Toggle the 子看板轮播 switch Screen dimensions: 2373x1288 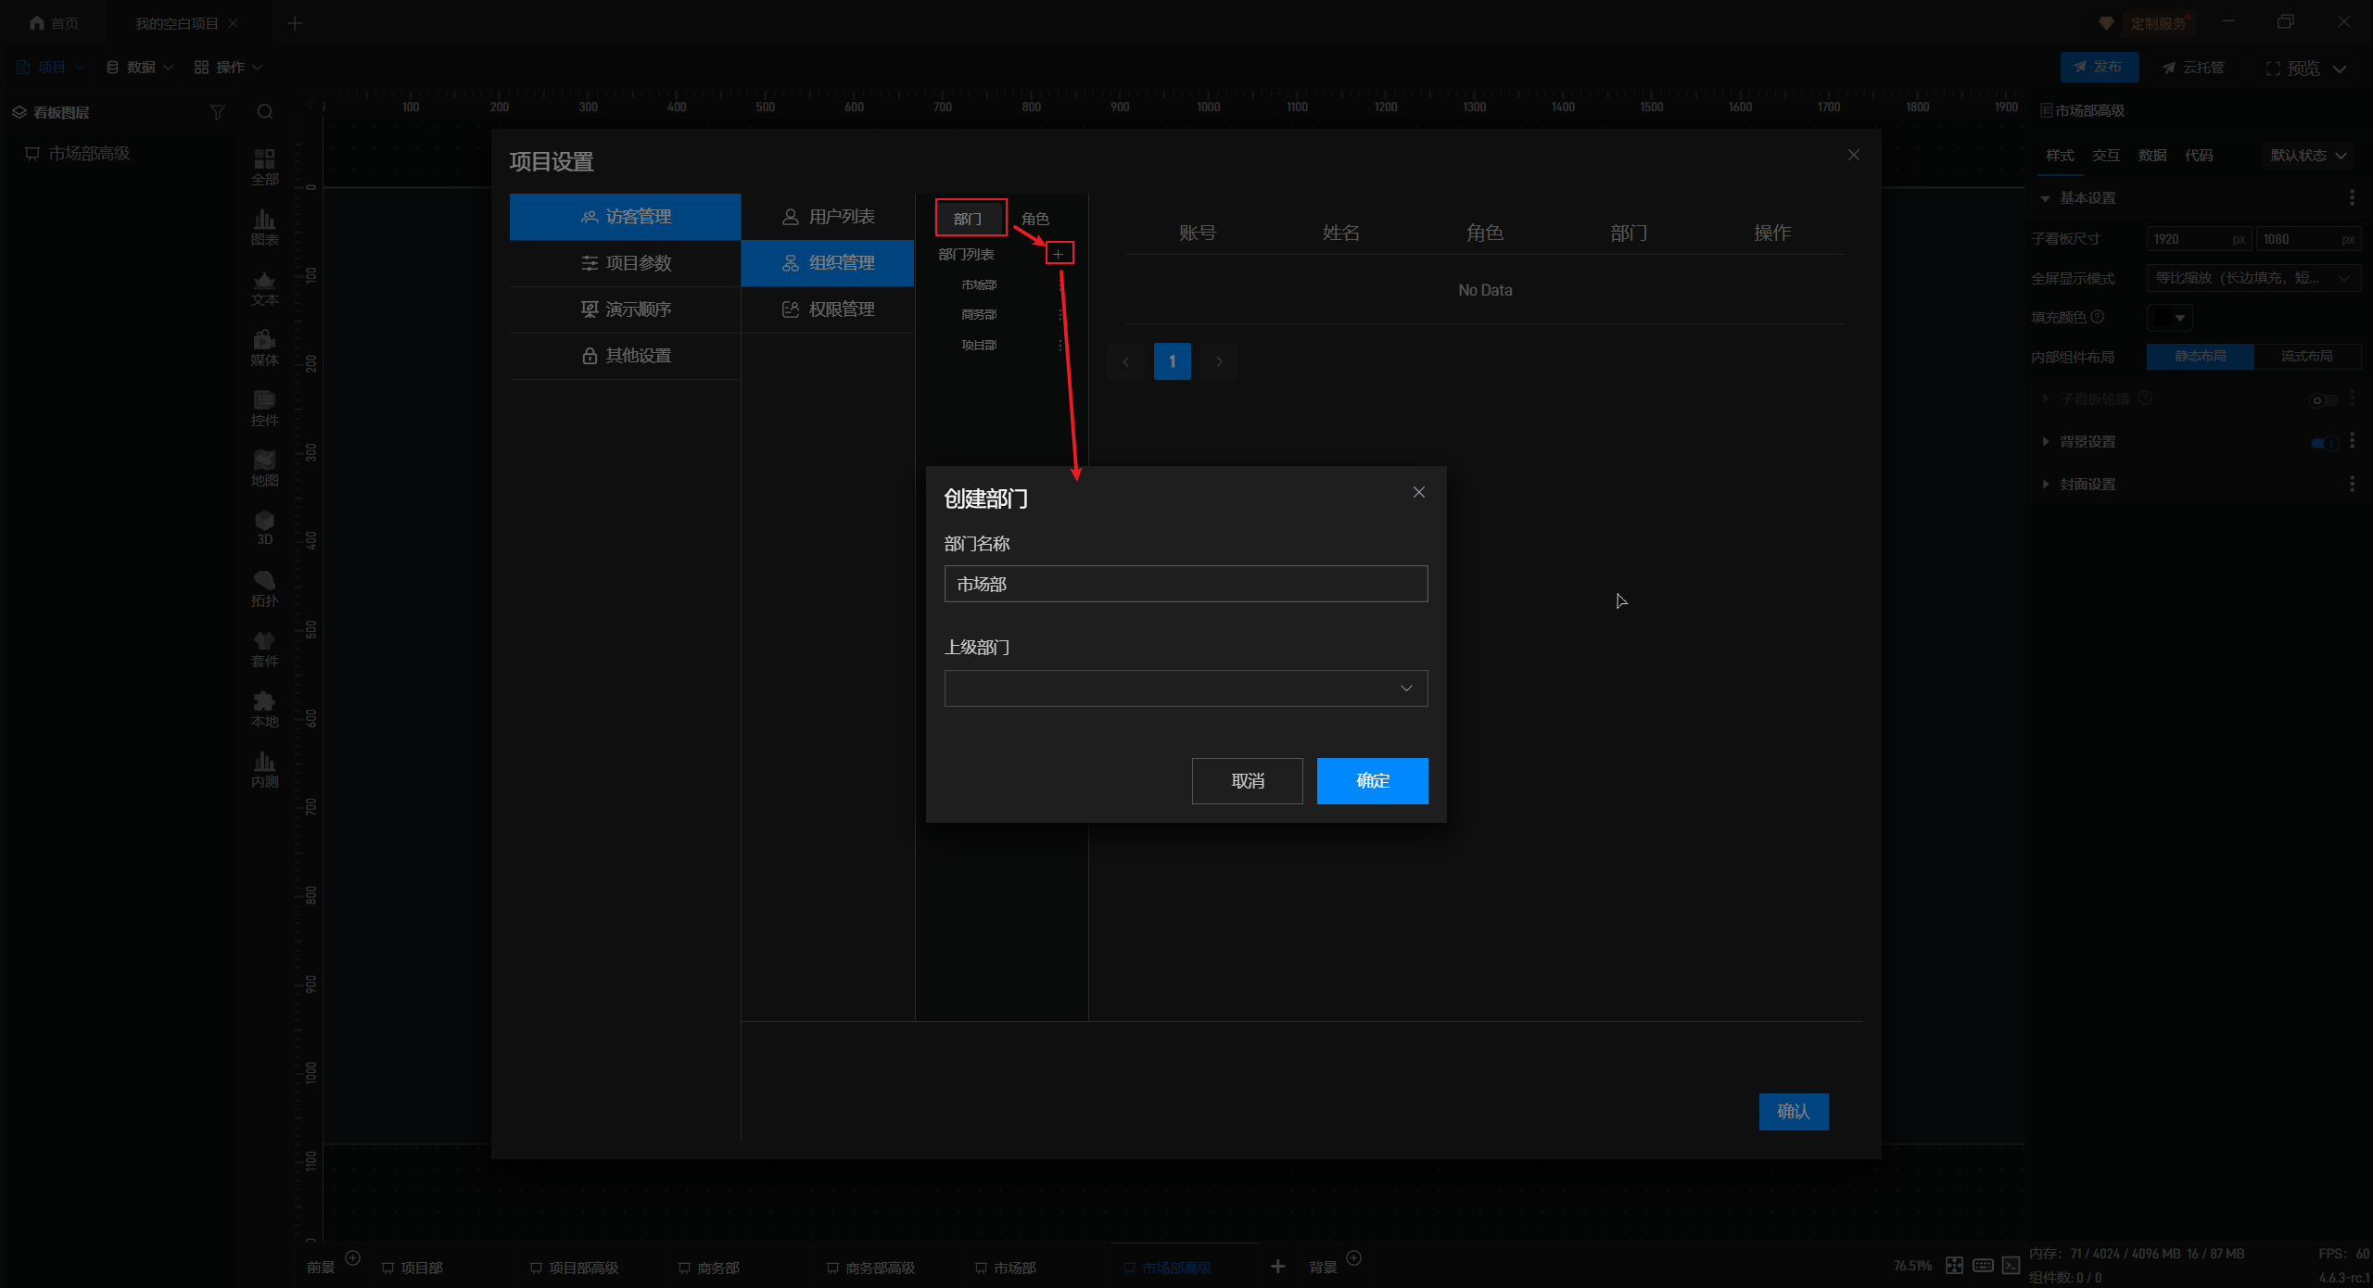pyautogui.click(x=2322, y=400)
